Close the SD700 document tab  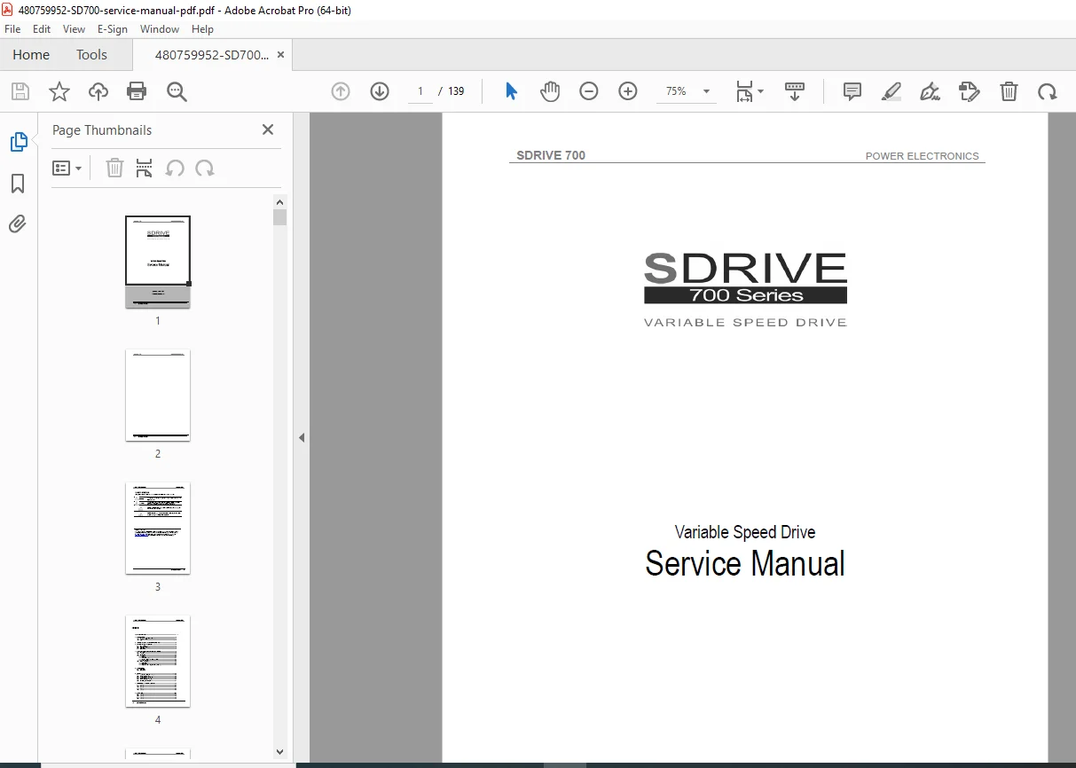281,54
